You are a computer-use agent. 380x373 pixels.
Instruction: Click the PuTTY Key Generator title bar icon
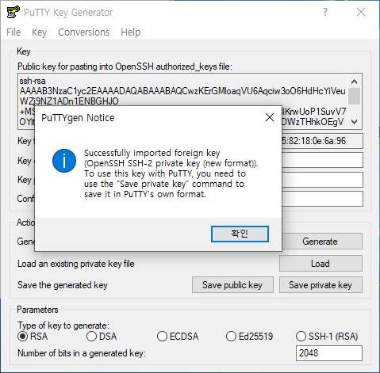click(x=13, y=12)
